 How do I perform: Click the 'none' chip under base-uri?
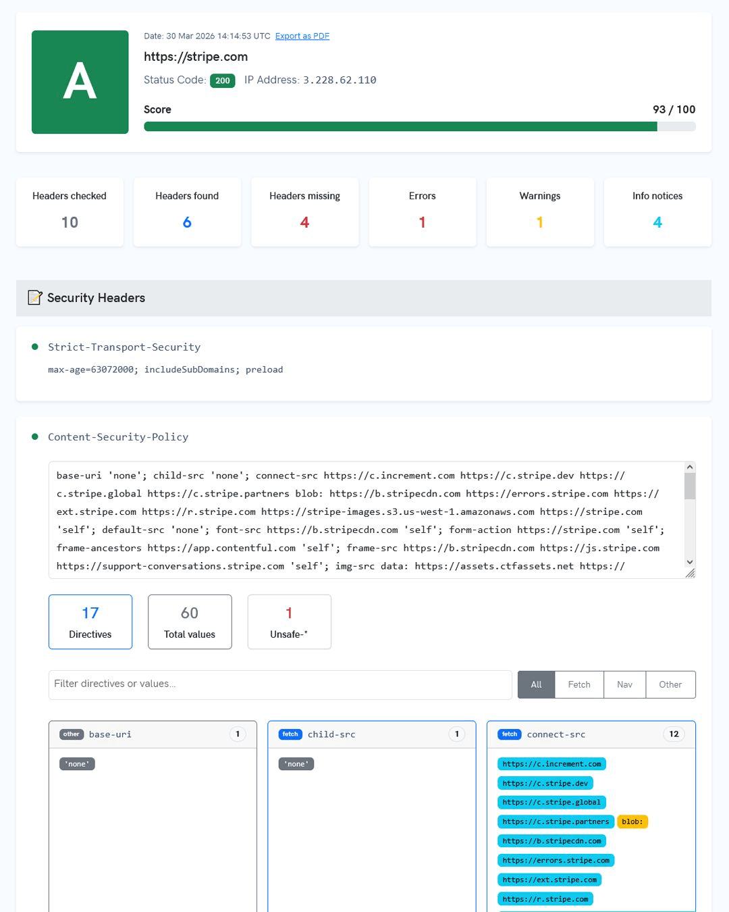[x=77, y=764]
